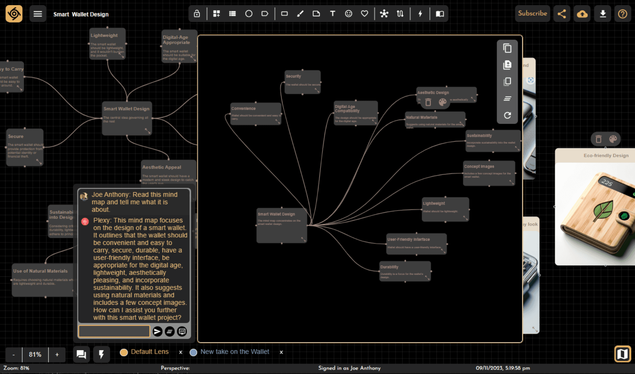635x374 pixels.
Task: Toggle the chat panel speech bubbles icon
Action: point(81,354)
